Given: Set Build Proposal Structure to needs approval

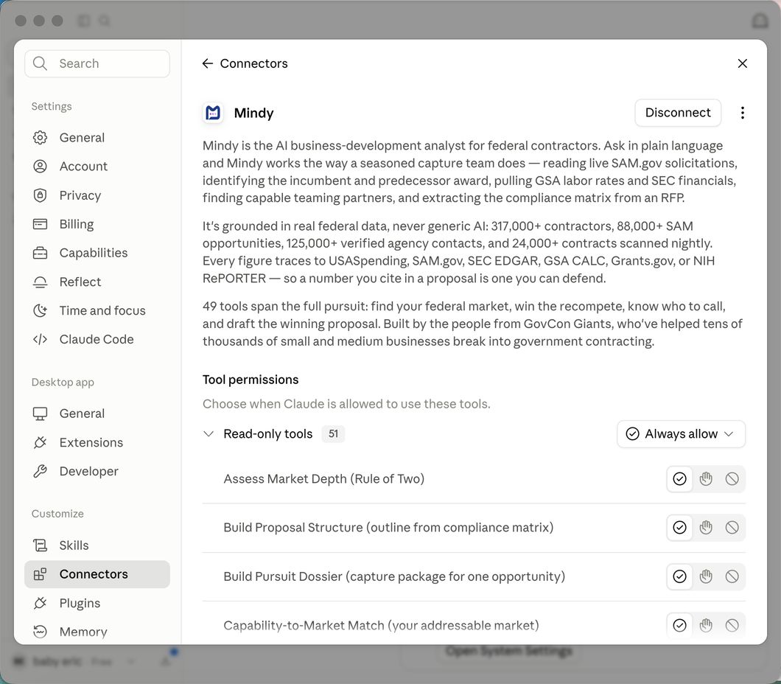Looking at the screenshot, I should (x=706, y=528).
